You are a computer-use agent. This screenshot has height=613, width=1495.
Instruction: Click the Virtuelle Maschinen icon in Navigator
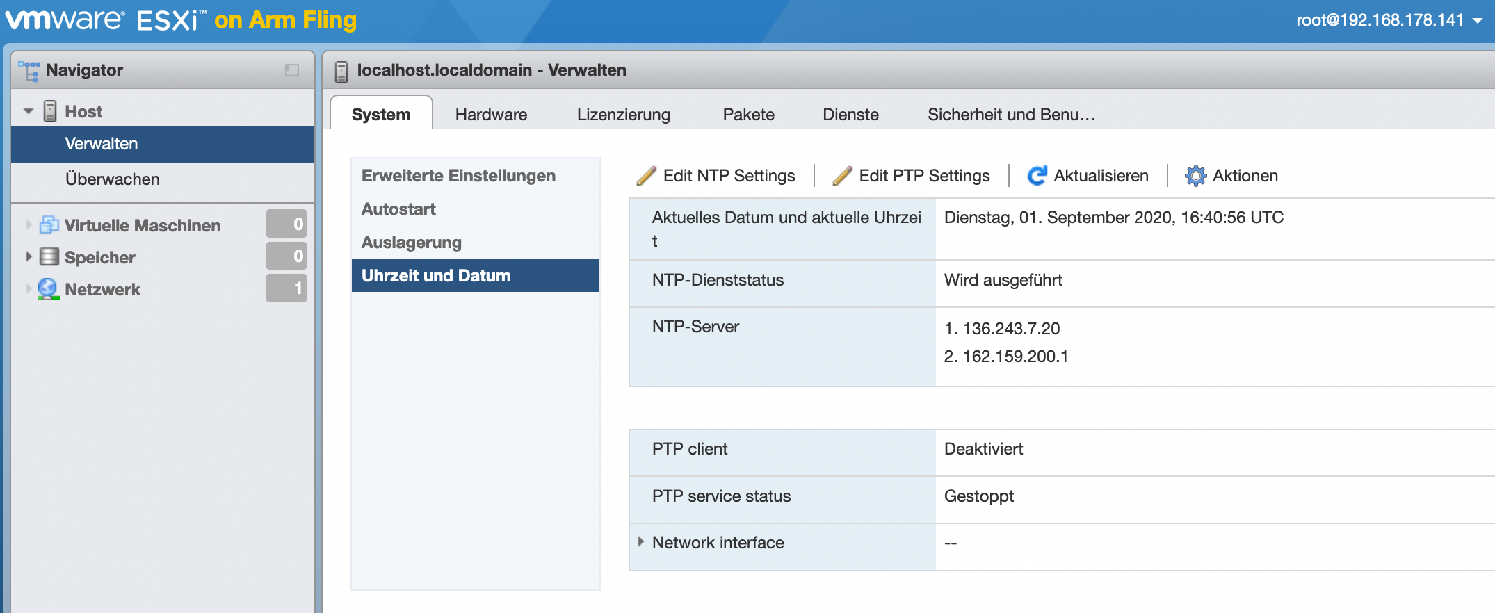click(x=49, y=225)
